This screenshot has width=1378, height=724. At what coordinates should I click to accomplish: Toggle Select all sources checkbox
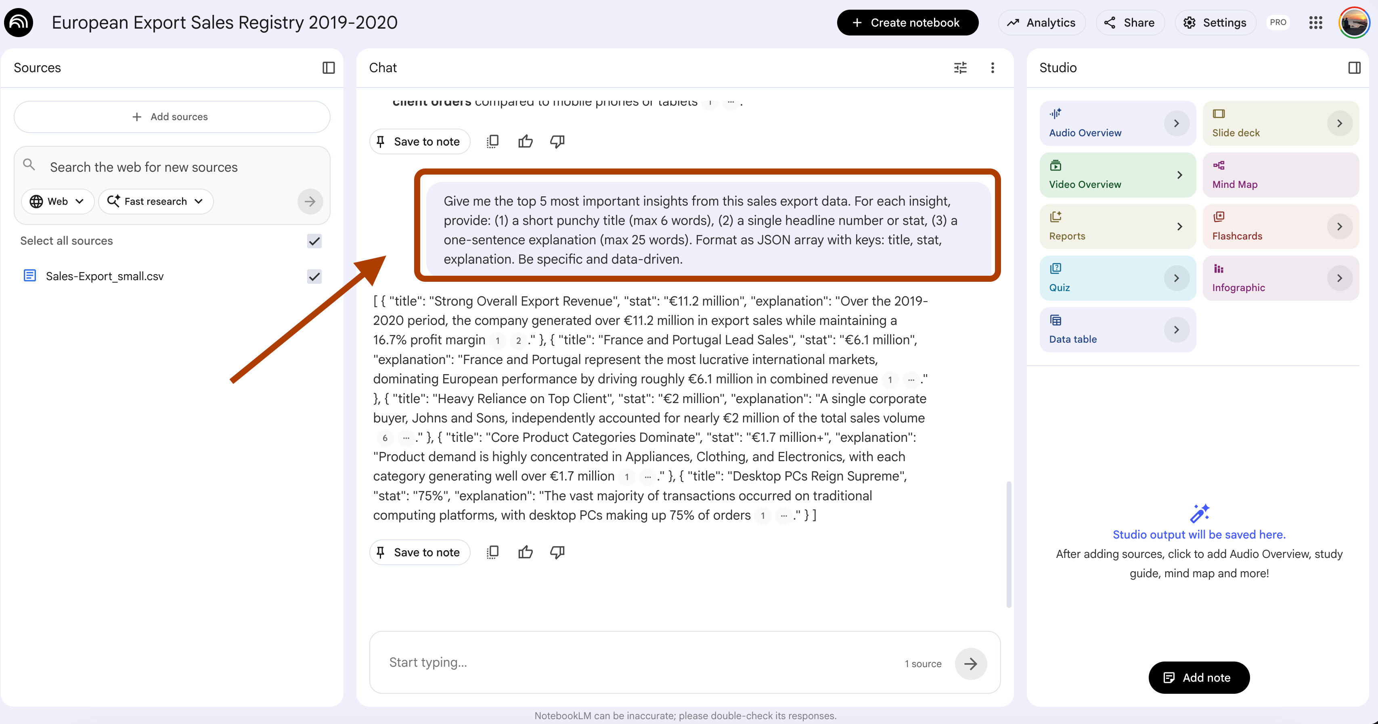point(314,241)
